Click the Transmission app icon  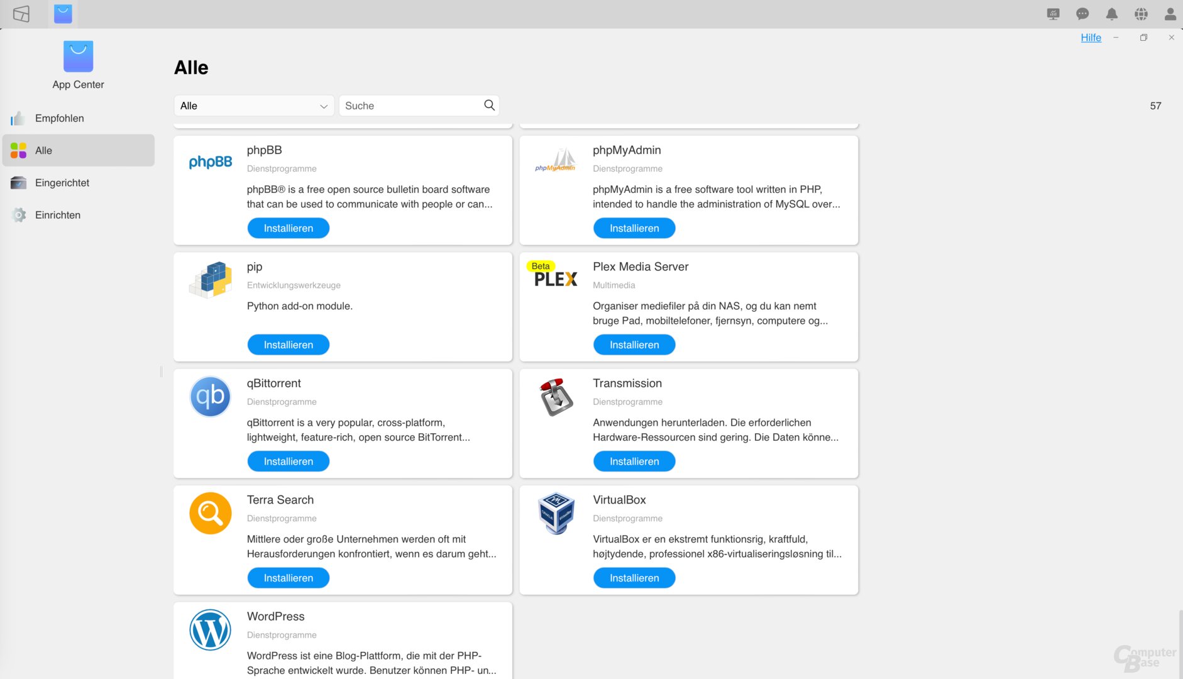556,397
